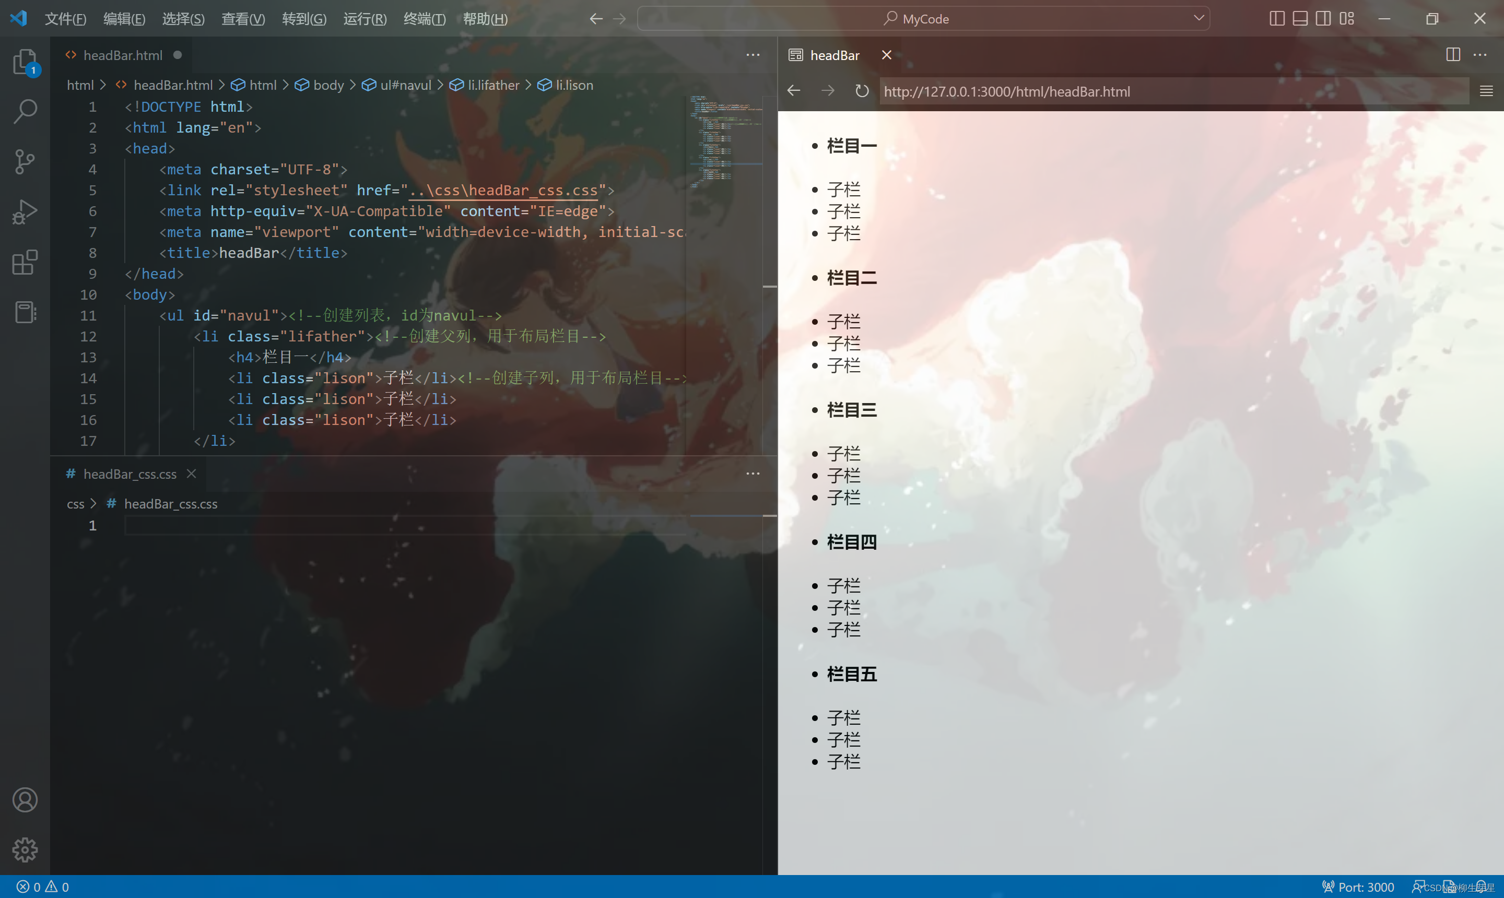
Task: Open the notebook-style icon below Extensions
Action: point(25,312)
